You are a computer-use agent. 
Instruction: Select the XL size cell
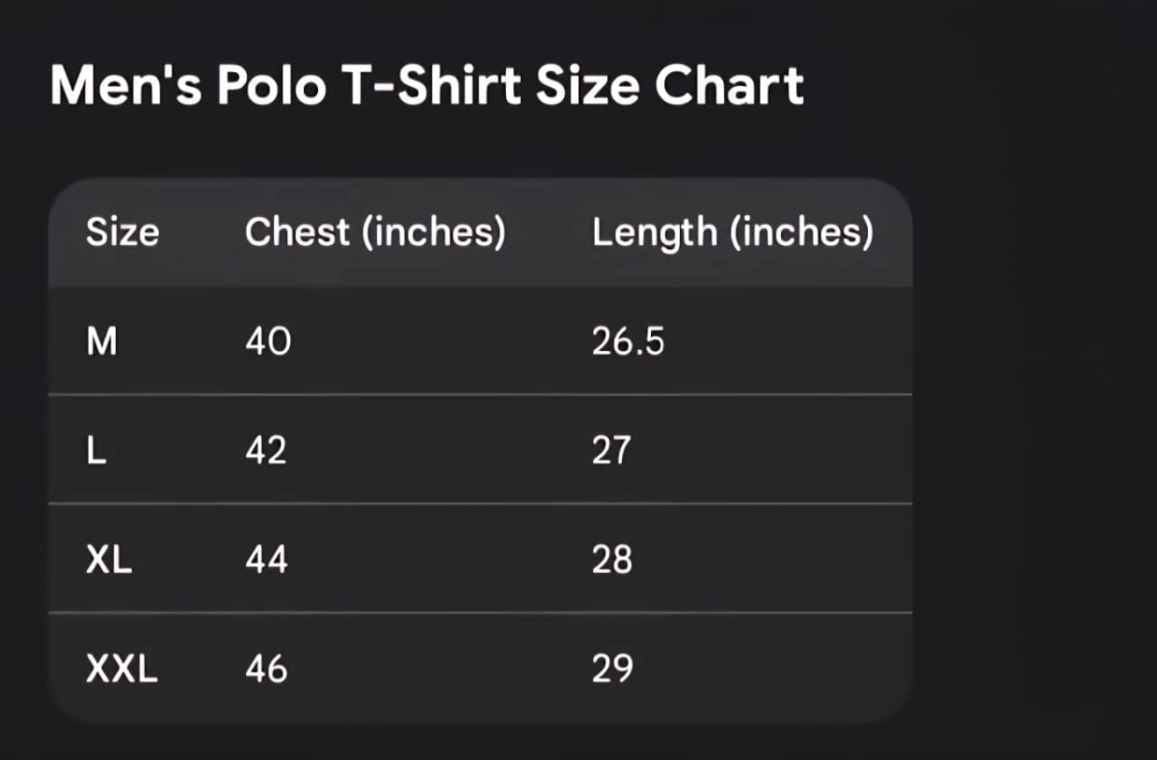pyautogui.click(x=109, y=559)
